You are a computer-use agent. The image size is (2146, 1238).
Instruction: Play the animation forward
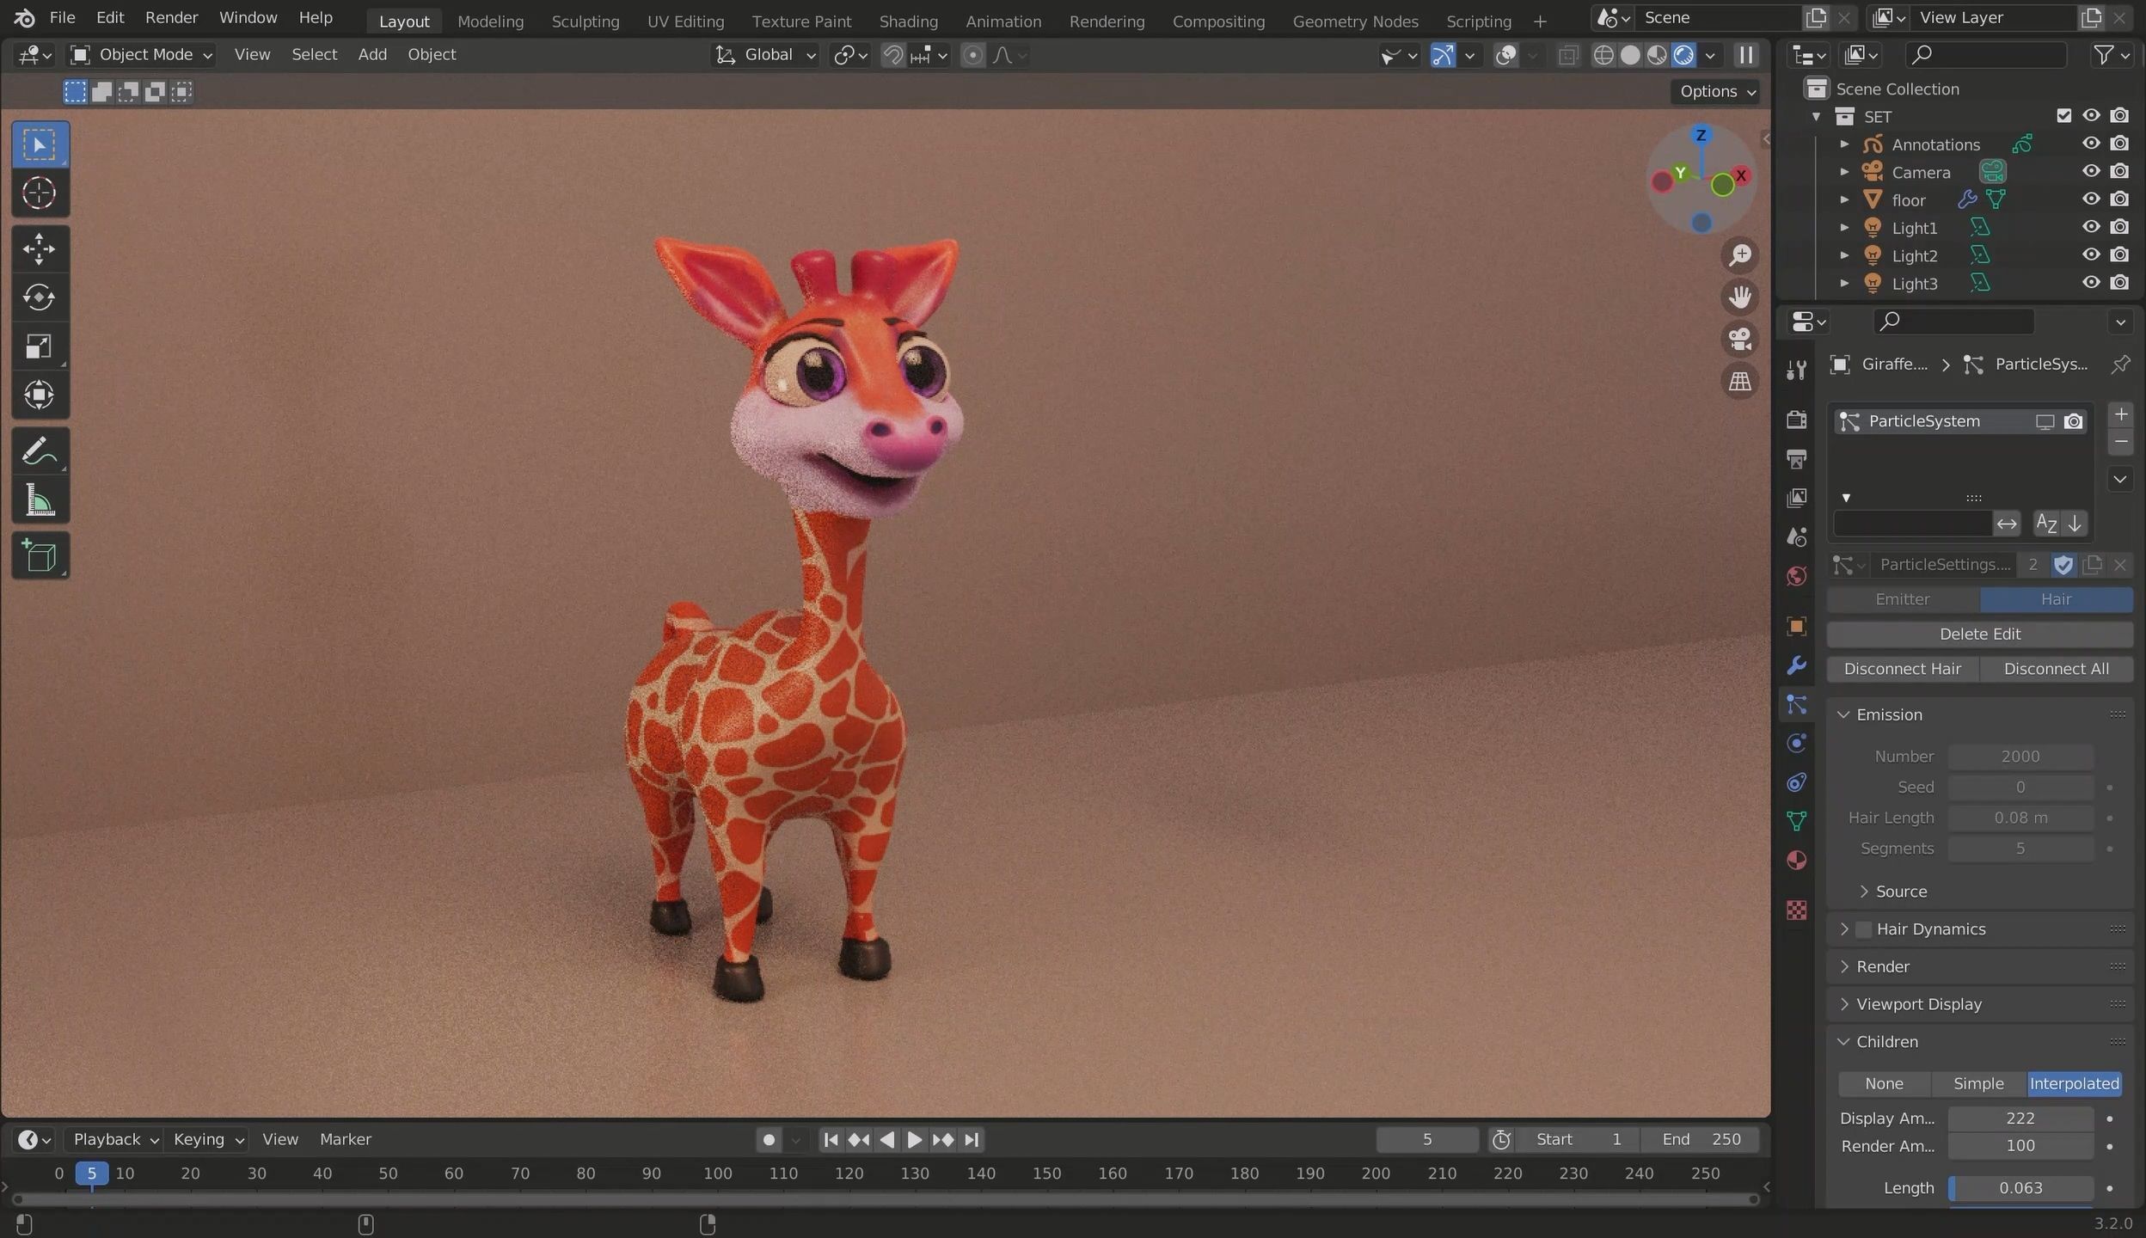915,1140
